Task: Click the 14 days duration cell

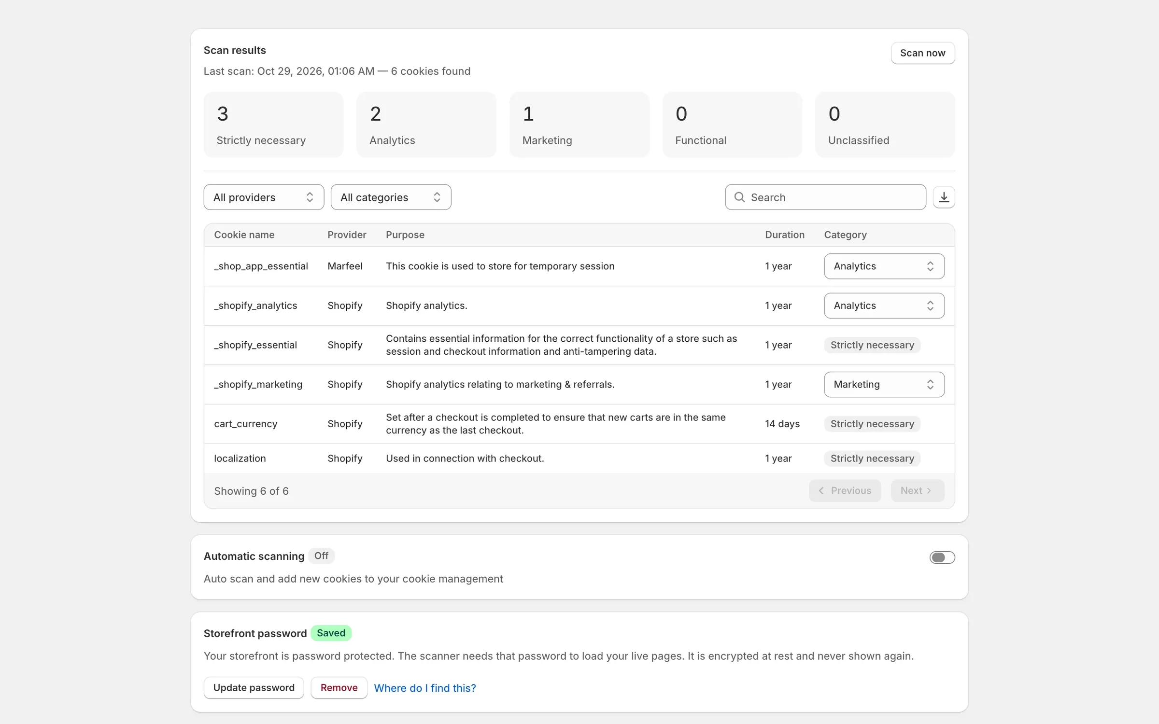Action: pyautogui.click(x=782, y=424)
